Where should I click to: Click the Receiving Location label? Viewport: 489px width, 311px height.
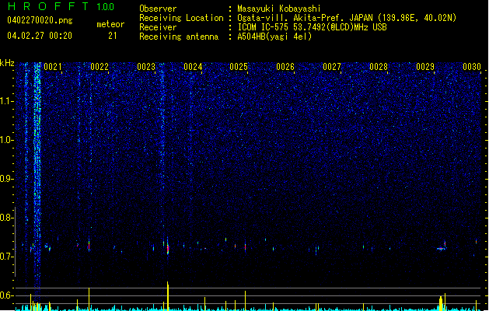click(x=181, y=18)
